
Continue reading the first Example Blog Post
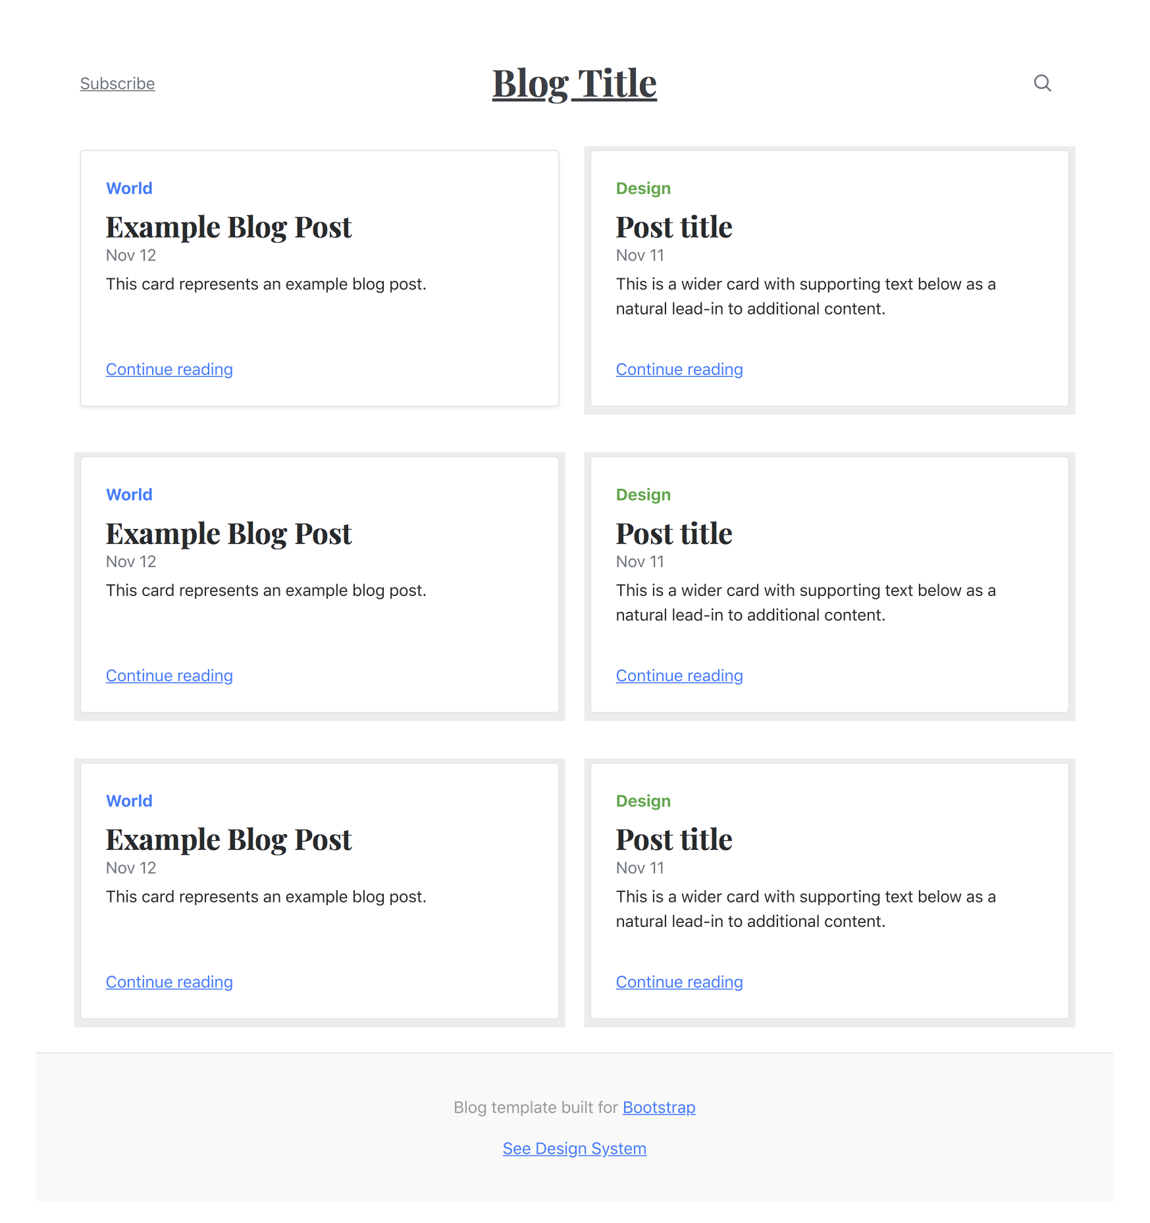click(169, 369)
